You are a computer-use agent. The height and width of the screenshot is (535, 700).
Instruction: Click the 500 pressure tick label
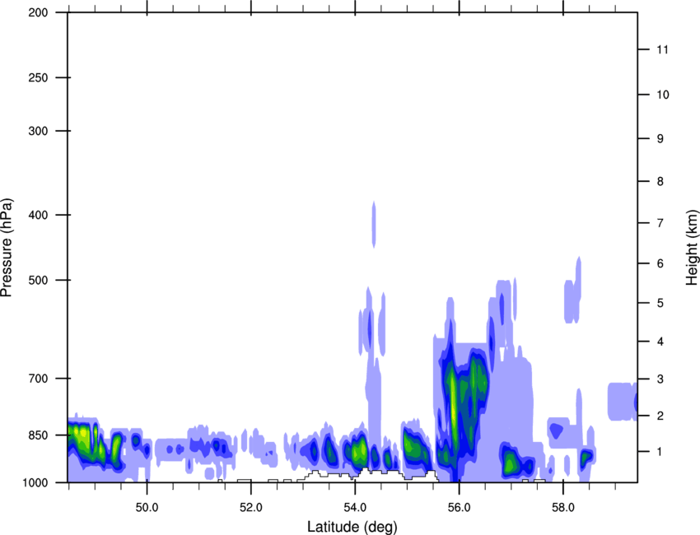(x=39, y=280)
